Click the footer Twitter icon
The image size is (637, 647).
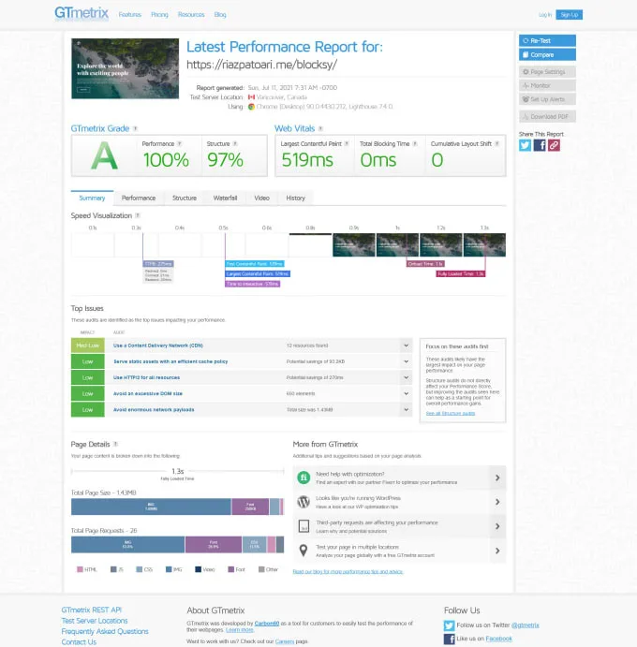pos(449,625)
